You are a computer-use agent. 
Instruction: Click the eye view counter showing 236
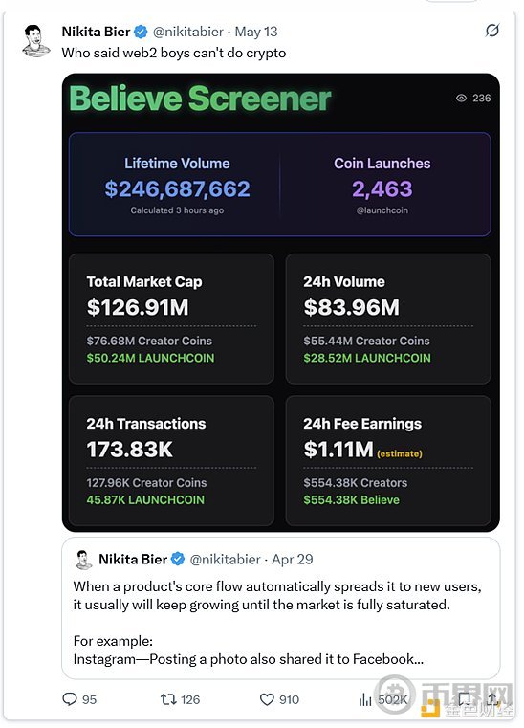point(473,98)
